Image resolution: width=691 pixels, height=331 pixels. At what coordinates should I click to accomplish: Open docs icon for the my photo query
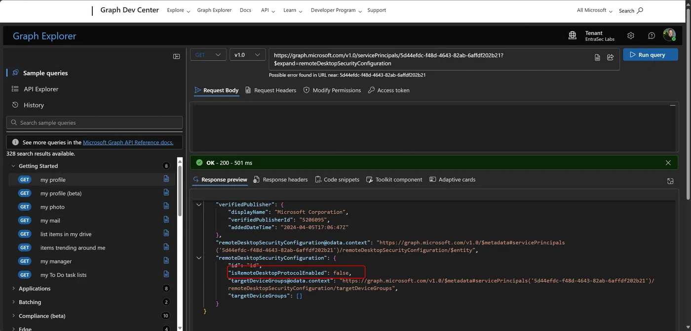click(x=166, y=206)
